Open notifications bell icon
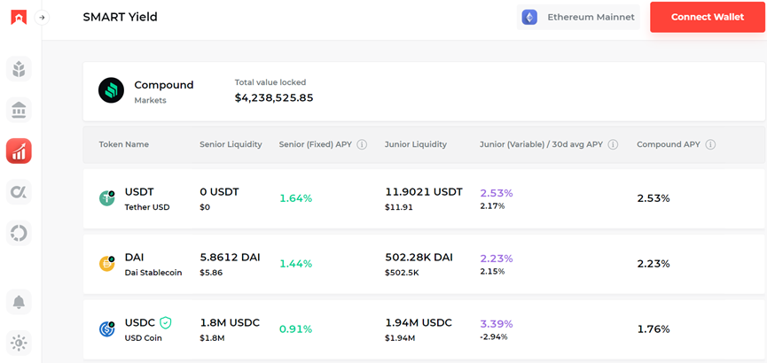767x363 pixels. (19, 303)
